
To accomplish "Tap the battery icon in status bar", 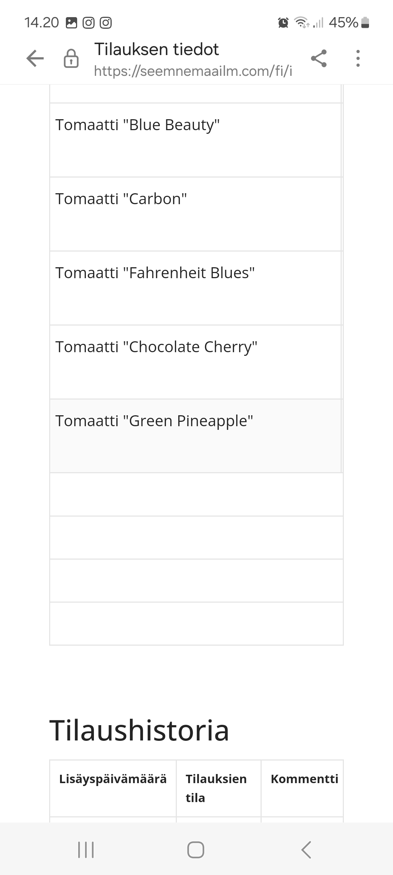I will [x=365, y=23].
